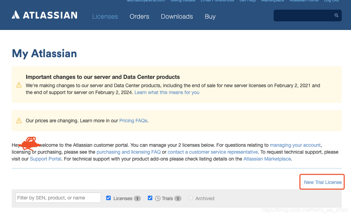
Task: Open the Buy navigation tab
Action: point(210,17)
